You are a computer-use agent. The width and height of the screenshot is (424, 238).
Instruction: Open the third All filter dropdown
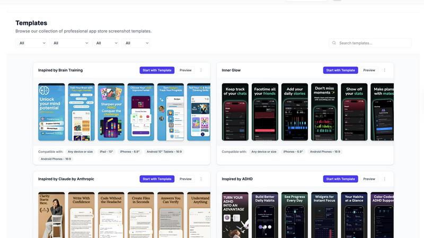coord(106,43)
